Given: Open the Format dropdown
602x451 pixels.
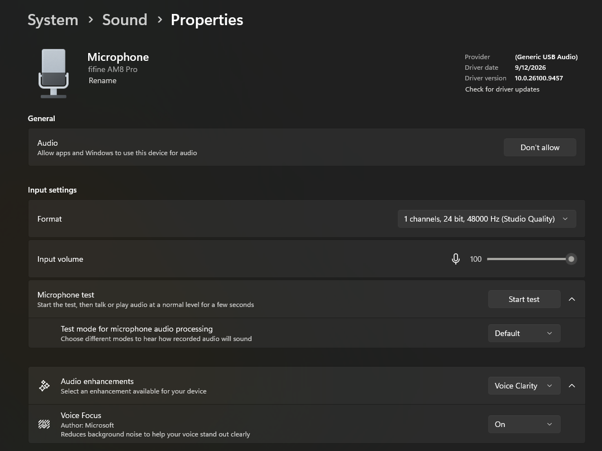Looking at the screenshot, I should click(x=487, y=219).
